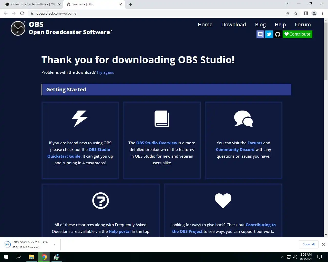Click the white heart contribute icon
Viewport: 328px width, 262px height.
click(223, 201)
